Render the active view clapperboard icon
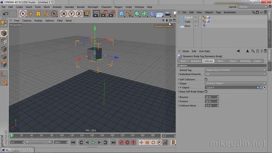This screenshot has height=153, width=272. pos(96,14)
